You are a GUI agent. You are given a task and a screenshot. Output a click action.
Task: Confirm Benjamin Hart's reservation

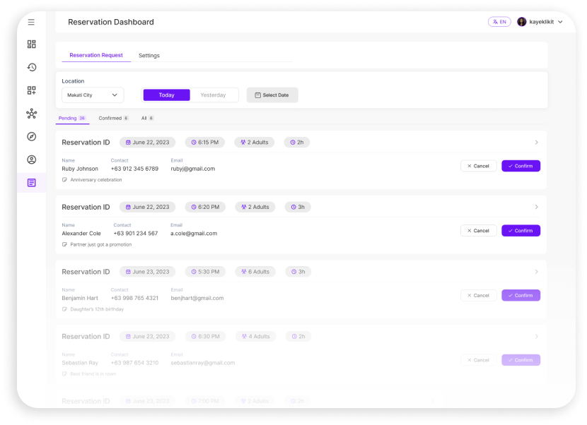(x=521, y=295)
